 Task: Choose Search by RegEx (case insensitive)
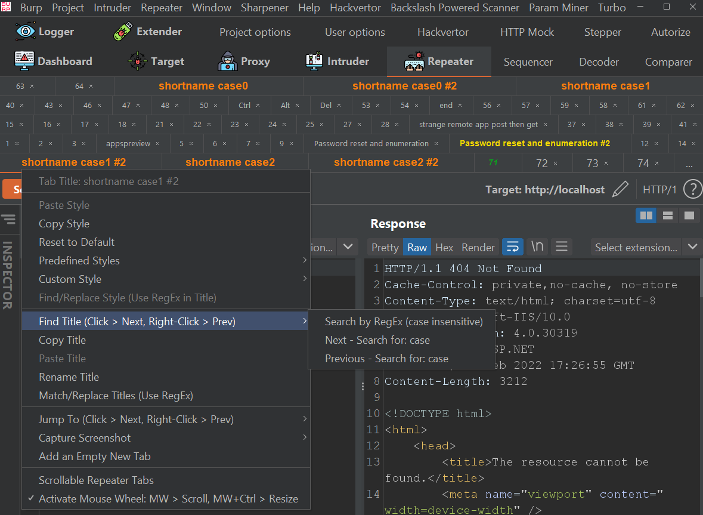pyautogui.click(x=402, y=321)
